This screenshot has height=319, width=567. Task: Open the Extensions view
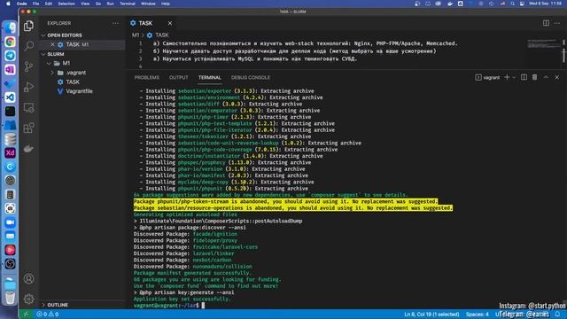(x=28, y=128)
